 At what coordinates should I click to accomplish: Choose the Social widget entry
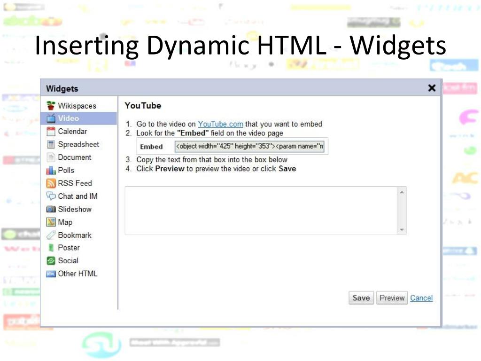coord(68,260)
